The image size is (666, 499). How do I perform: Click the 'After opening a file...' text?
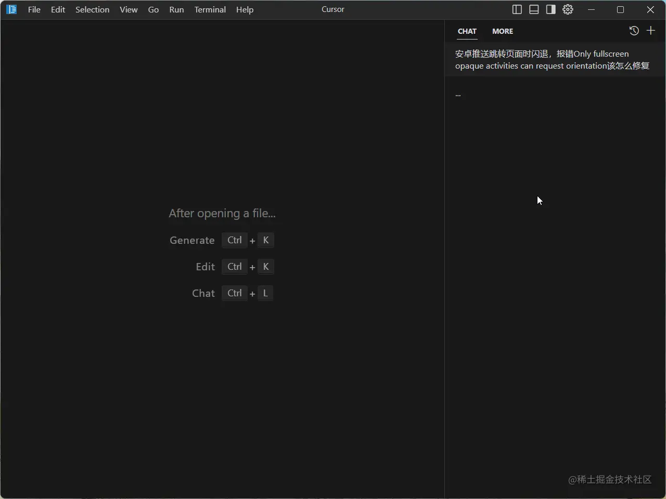click(x=222, y=213)
